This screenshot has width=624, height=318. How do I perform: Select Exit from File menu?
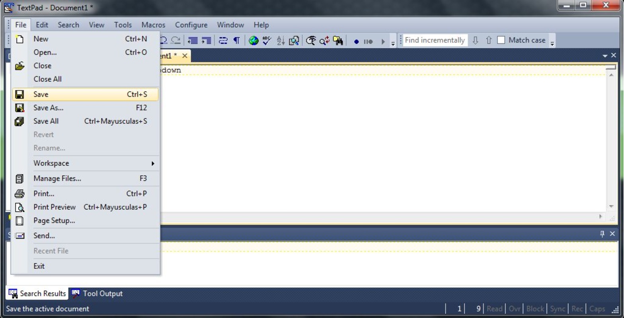coord(86,266)
